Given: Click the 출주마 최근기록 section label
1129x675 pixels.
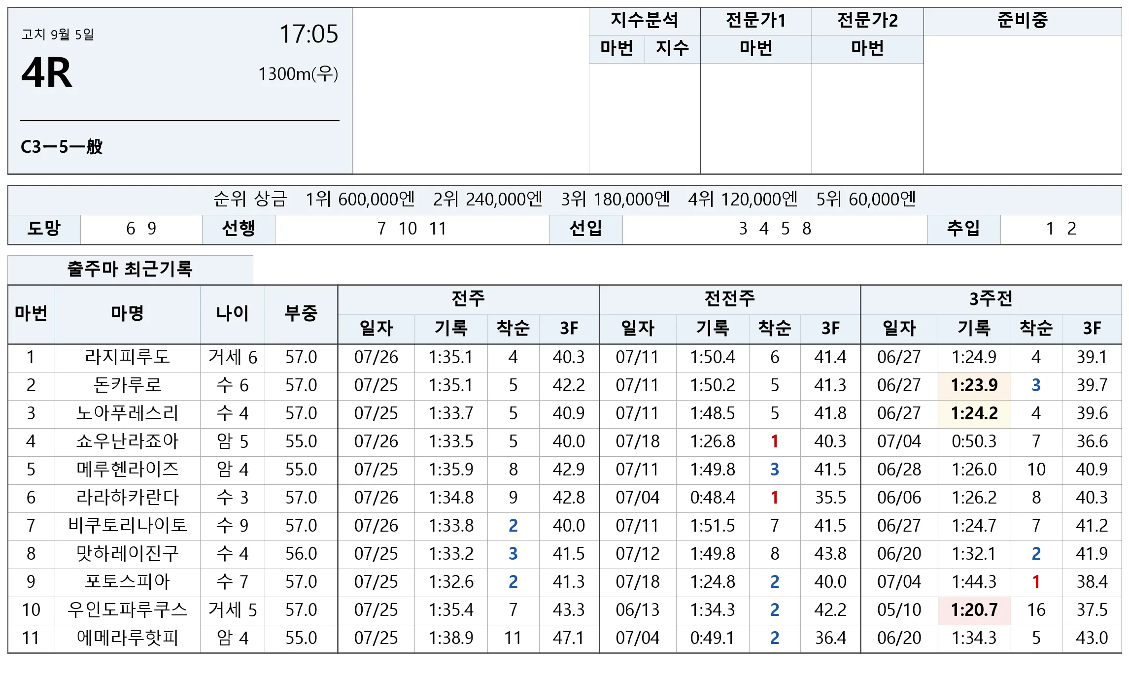Looking at the screenshot, I should (x=130, y=269).
